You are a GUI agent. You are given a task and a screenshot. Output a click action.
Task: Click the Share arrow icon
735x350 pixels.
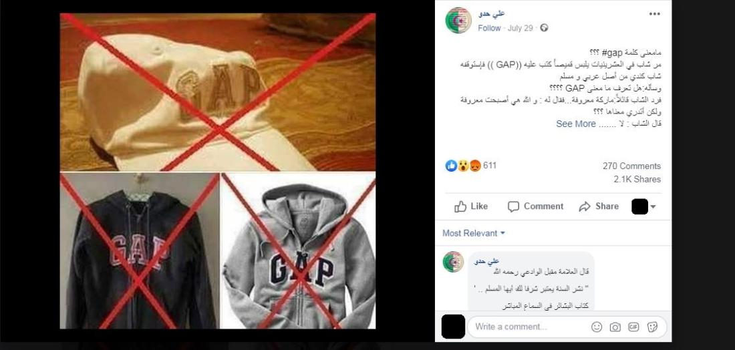tap(585, 206)
